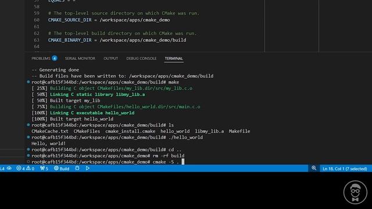
Task: Click the '-- Generating done' terminal line
Action: 55,70
